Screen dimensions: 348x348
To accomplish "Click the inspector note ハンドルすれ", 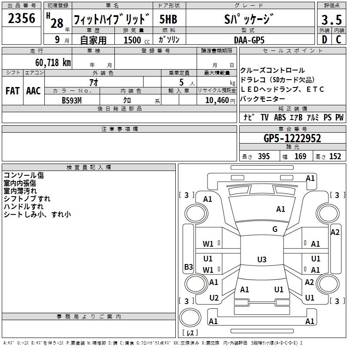I will point(23,206).
